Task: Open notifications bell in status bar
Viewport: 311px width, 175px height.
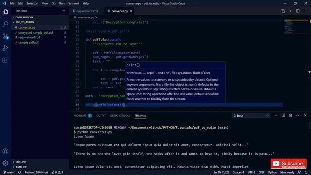Action: point(306,172)
